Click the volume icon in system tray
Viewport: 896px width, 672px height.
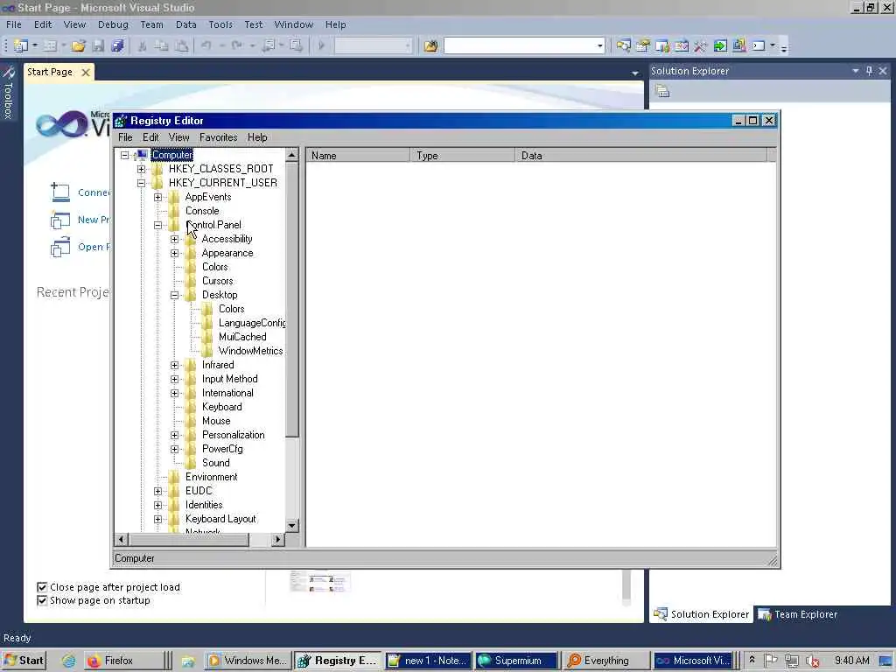click(811, 661)
